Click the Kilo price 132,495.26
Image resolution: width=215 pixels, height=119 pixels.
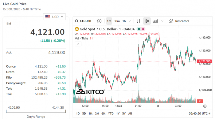tap(39, 77)
